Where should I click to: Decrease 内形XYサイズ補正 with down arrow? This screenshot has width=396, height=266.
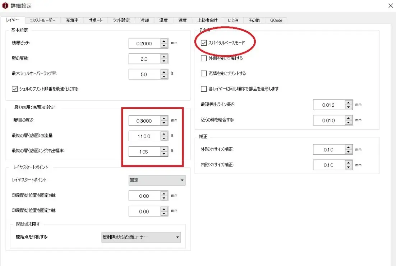click(x=348, y=168)
